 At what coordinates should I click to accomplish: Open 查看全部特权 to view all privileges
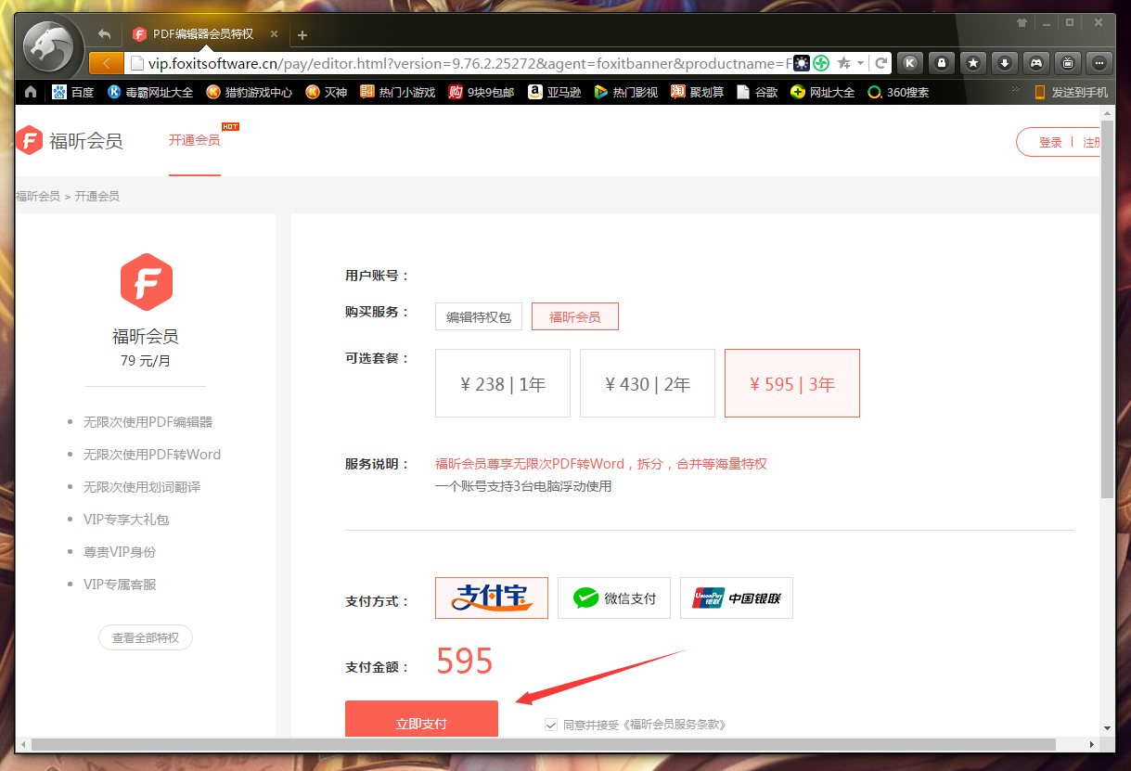pyautogui.click(x=145, y=637)
